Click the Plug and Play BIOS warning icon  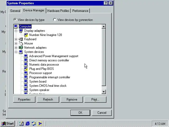pos(26,69)
